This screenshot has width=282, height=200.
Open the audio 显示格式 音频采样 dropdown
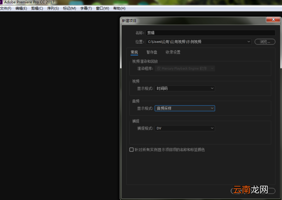pyautogui.click(x=185, y=108)
